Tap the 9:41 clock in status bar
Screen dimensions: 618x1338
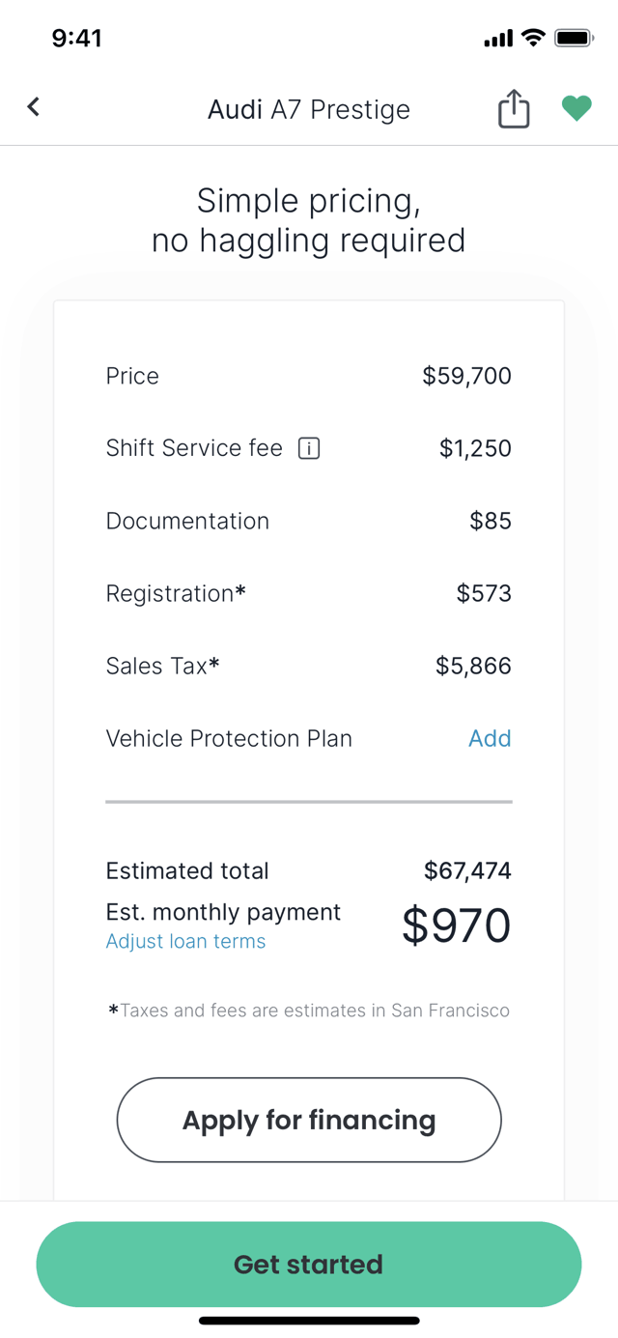click(76, 39)
